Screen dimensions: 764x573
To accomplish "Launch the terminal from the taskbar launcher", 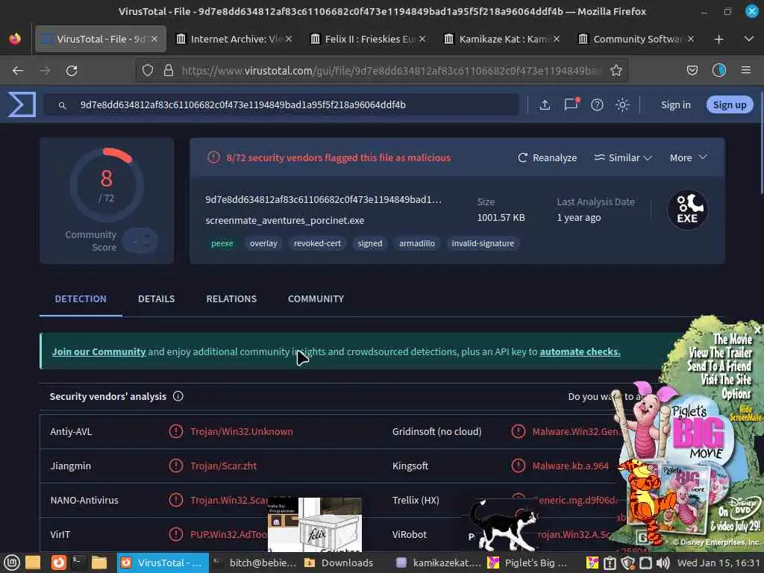I will pyautogui.click(x=78, y=563).
